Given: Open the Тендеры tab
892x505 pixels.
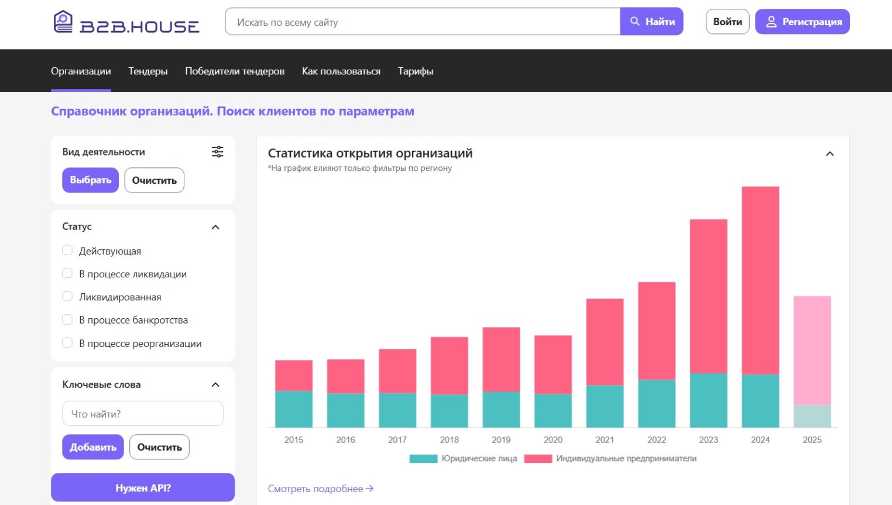Looking at the screenshot, I should 148,71.
